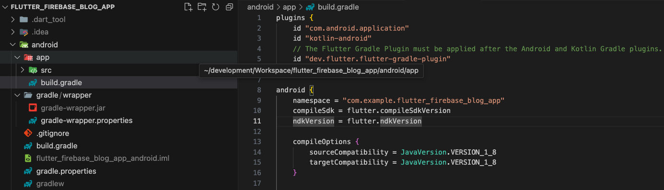Collapse the app folder chevron
Screen dimensions: 664x190
(17, 57)
